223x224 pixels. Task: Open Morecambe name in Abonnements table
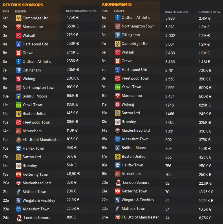(x=132, y=96)
